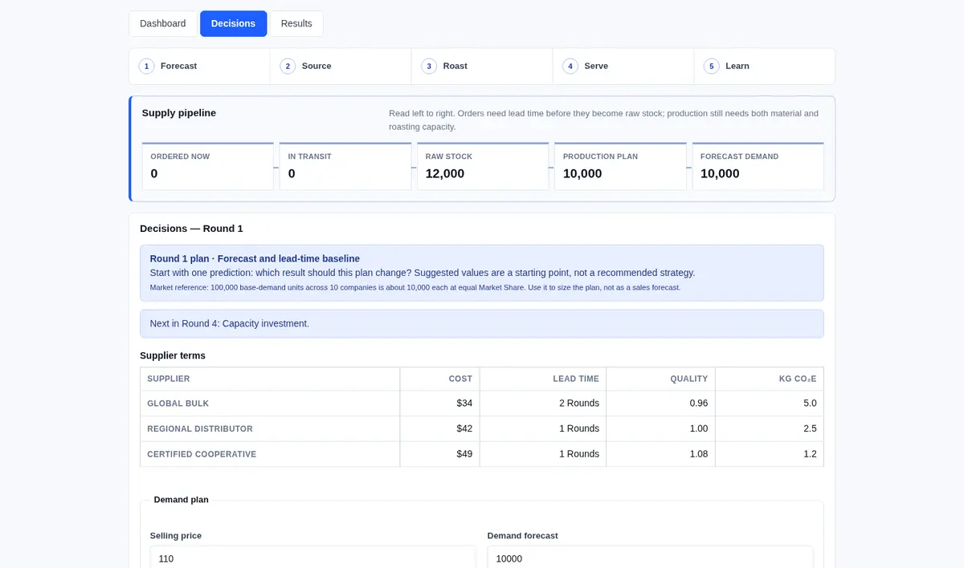The width and height of the screenshot is (964, 568).
Task: Click the Supplier column header
Action: [270, 379]
